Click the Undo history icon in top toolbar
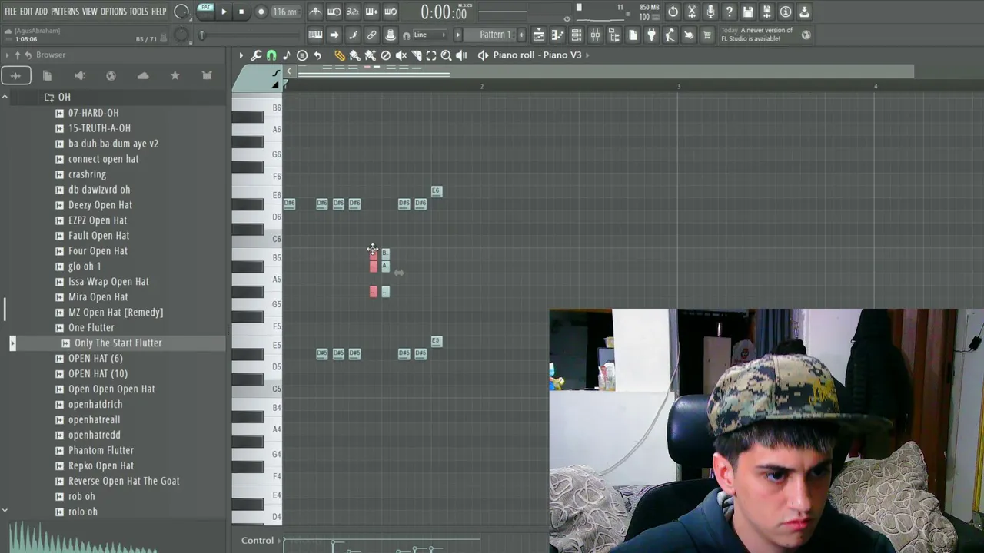 point(673,12)
